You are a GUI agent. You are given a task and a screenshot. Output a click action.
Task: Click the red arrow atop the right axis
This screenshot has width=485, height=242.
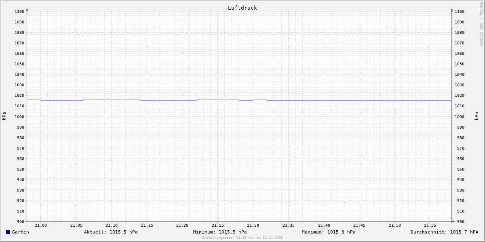point(452,9)
